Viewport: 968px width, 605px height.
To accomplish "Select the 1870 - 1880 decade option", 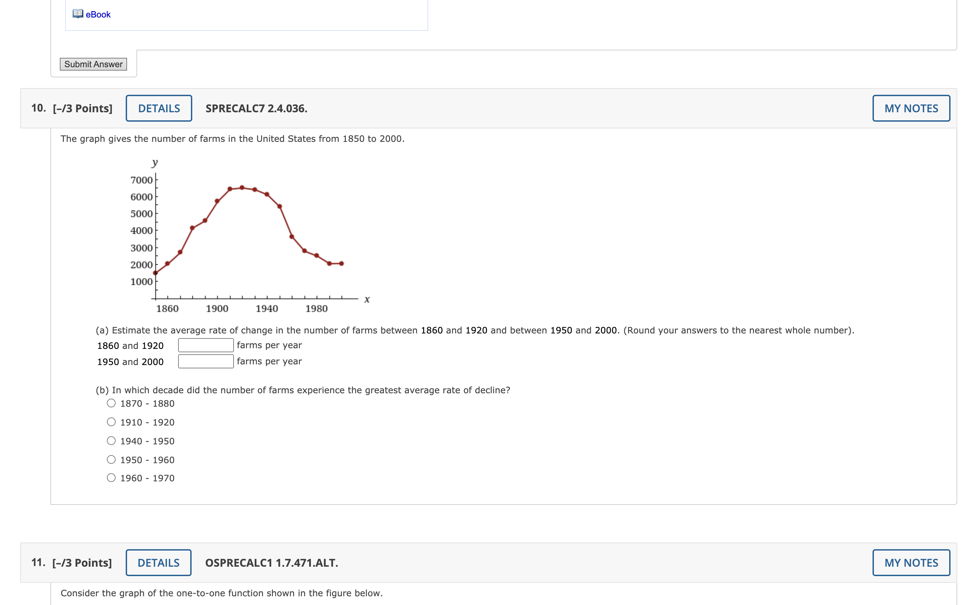I will click(111, 403).
